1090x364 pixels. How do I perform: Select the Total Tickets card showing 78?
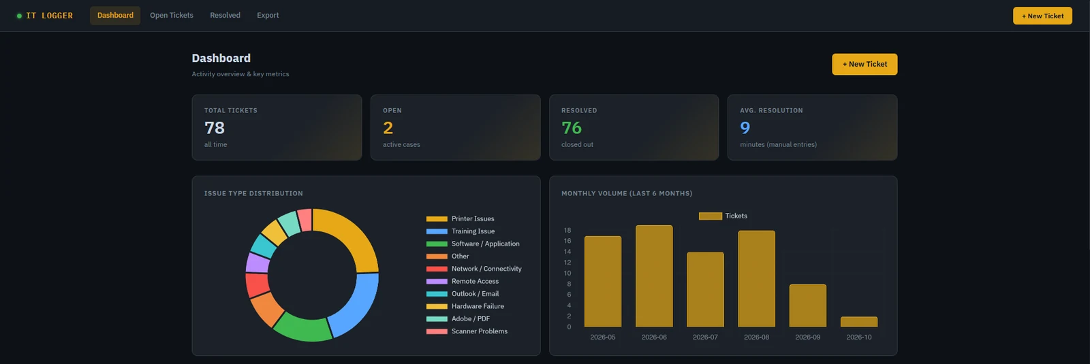click(x=277, y=127)
